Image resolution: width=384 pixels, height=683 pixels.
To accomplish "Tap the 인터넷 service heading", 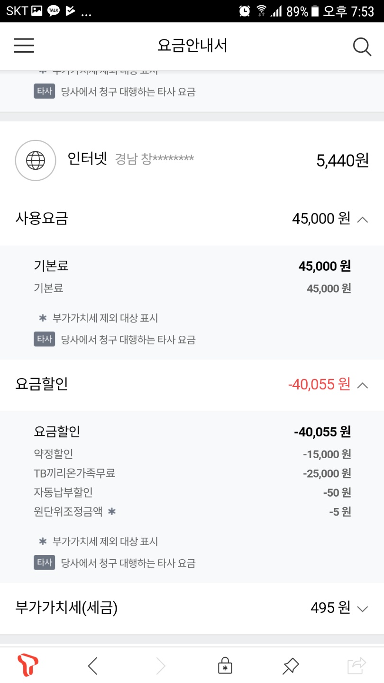I will click(x=88, y=158).
